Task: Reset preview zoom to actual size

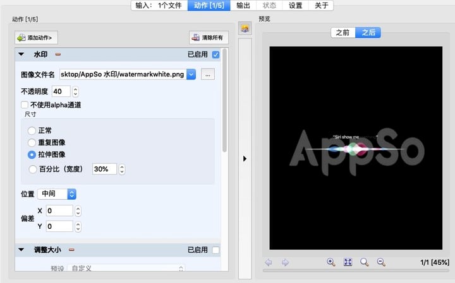Action: [x=365, y=262]
